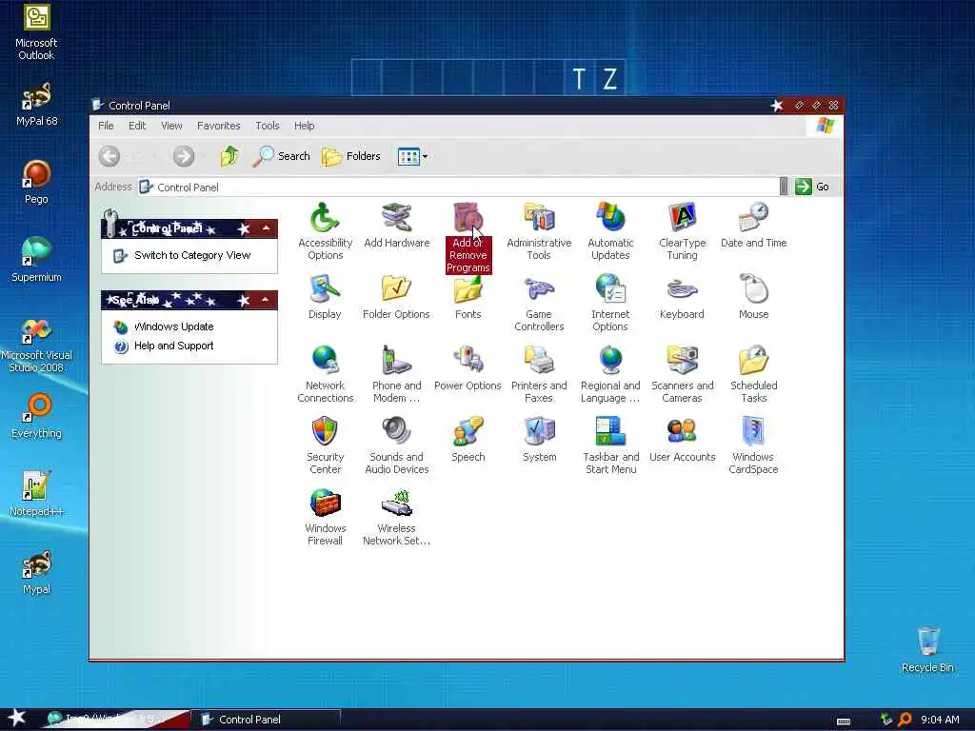Open User Accounts applet
Image resolution: width=975 pixels, height=731 pixels.
coord(682,440)
